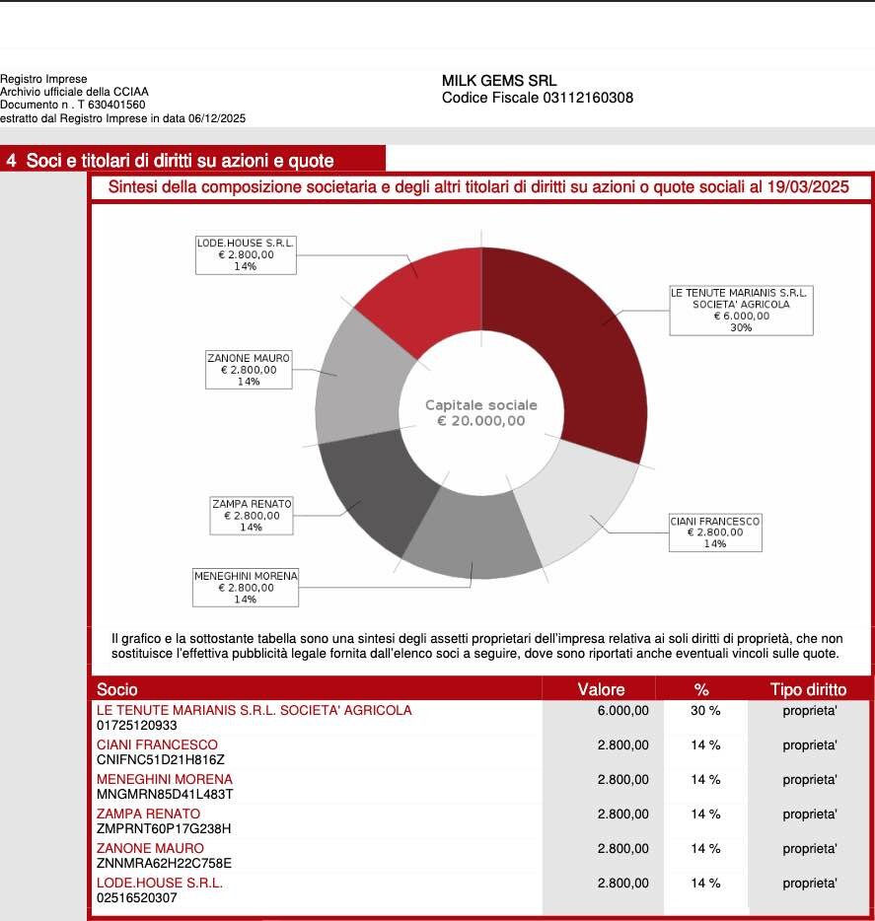Click the LE TENUTE MARIANIS S.R.L. socio link
This screenshot has width=875, height=921.
click(x=254, y=710)
